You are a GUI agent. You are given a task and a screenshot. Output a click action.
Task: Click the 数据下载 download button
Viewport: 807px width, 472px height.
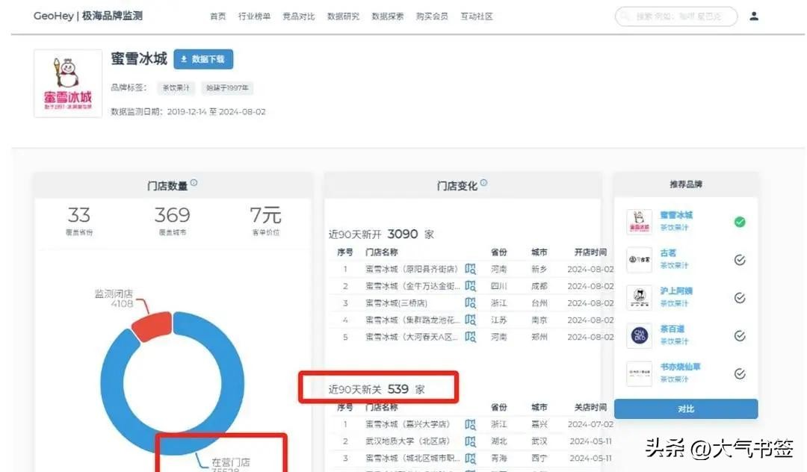[x=203, y=60]
